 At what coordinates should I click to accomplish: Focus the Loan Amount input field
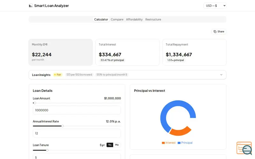[77, 110]
